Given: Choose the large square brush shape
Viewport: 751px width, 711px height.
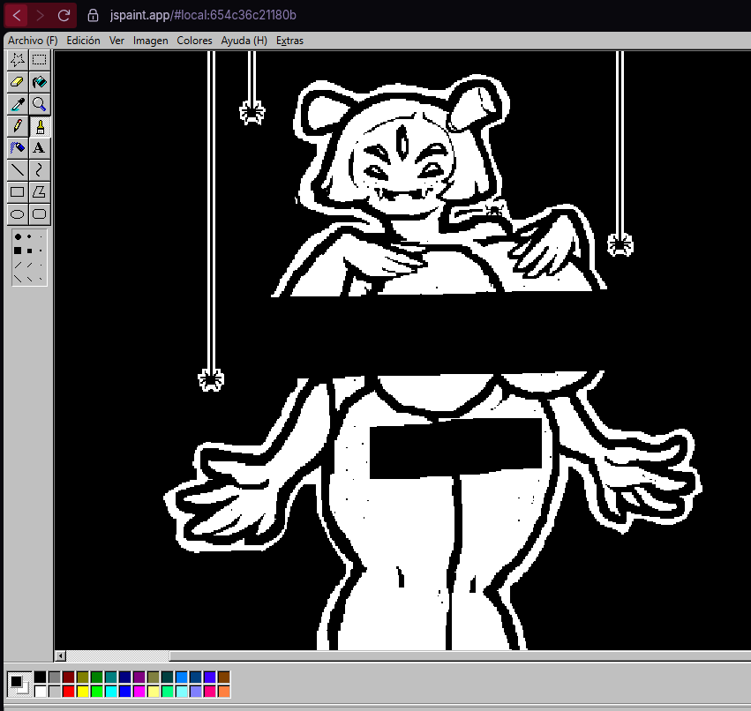Looking at the screenshot, I should coord(18,251).
